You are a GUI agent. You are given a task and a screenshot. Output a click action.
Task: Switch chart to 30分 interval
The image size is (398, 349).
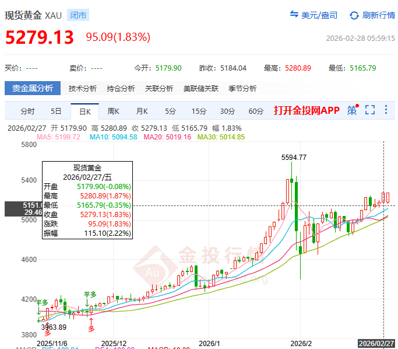[227, 111]
